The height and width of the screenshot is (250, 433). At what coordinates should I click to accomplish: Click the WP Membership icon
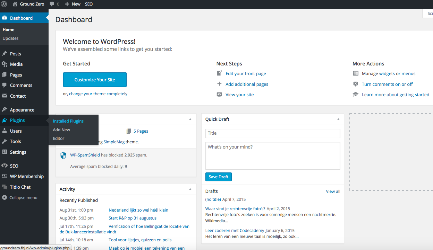click(5, 176)
